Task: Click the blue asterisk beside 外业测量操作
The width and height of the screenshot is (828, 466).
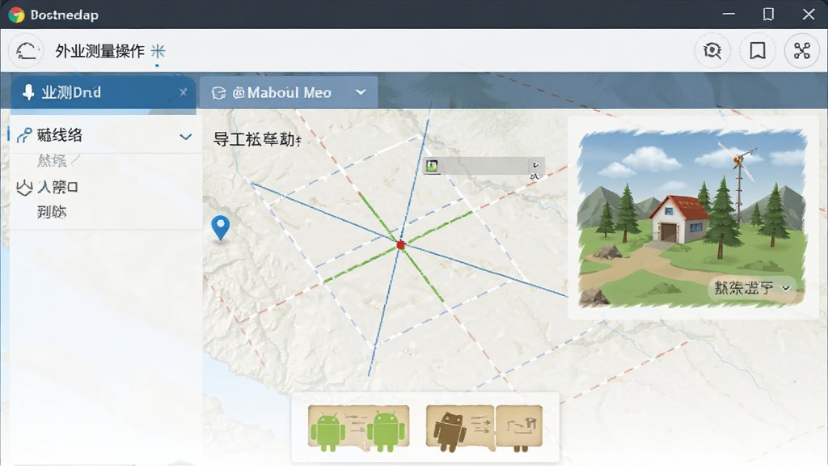Action: [158, 51]
